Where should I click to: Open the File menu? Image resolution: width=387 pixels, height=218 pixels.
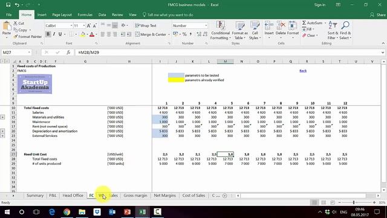tap(9, 15)
